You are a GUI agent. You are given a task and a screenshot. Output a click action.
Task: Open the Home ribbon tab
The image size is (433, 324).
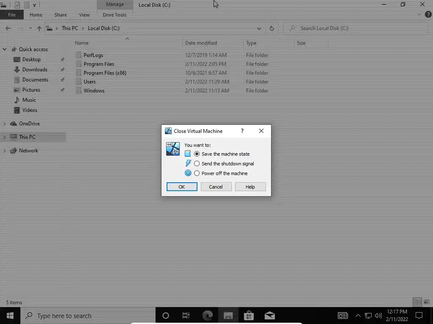(36, 15)
